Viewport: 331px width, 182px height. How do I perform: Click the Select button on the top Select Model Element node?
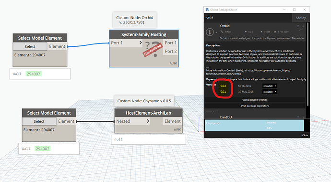[x=30, y=46]
